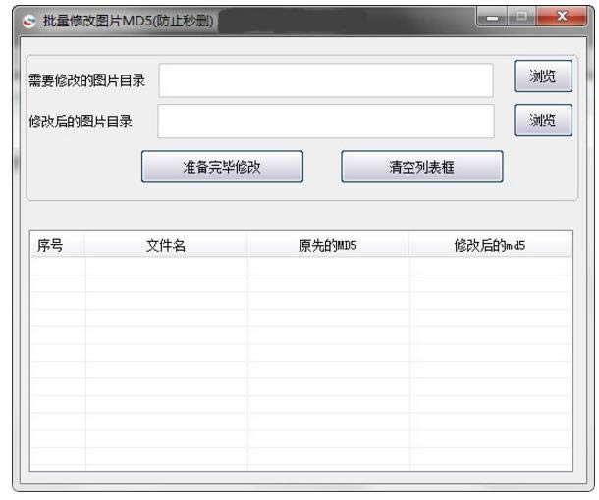Select the 修改后的md5 column header
Image resolution: width=599 pixels, height=500 pixels.
(490, 246)
